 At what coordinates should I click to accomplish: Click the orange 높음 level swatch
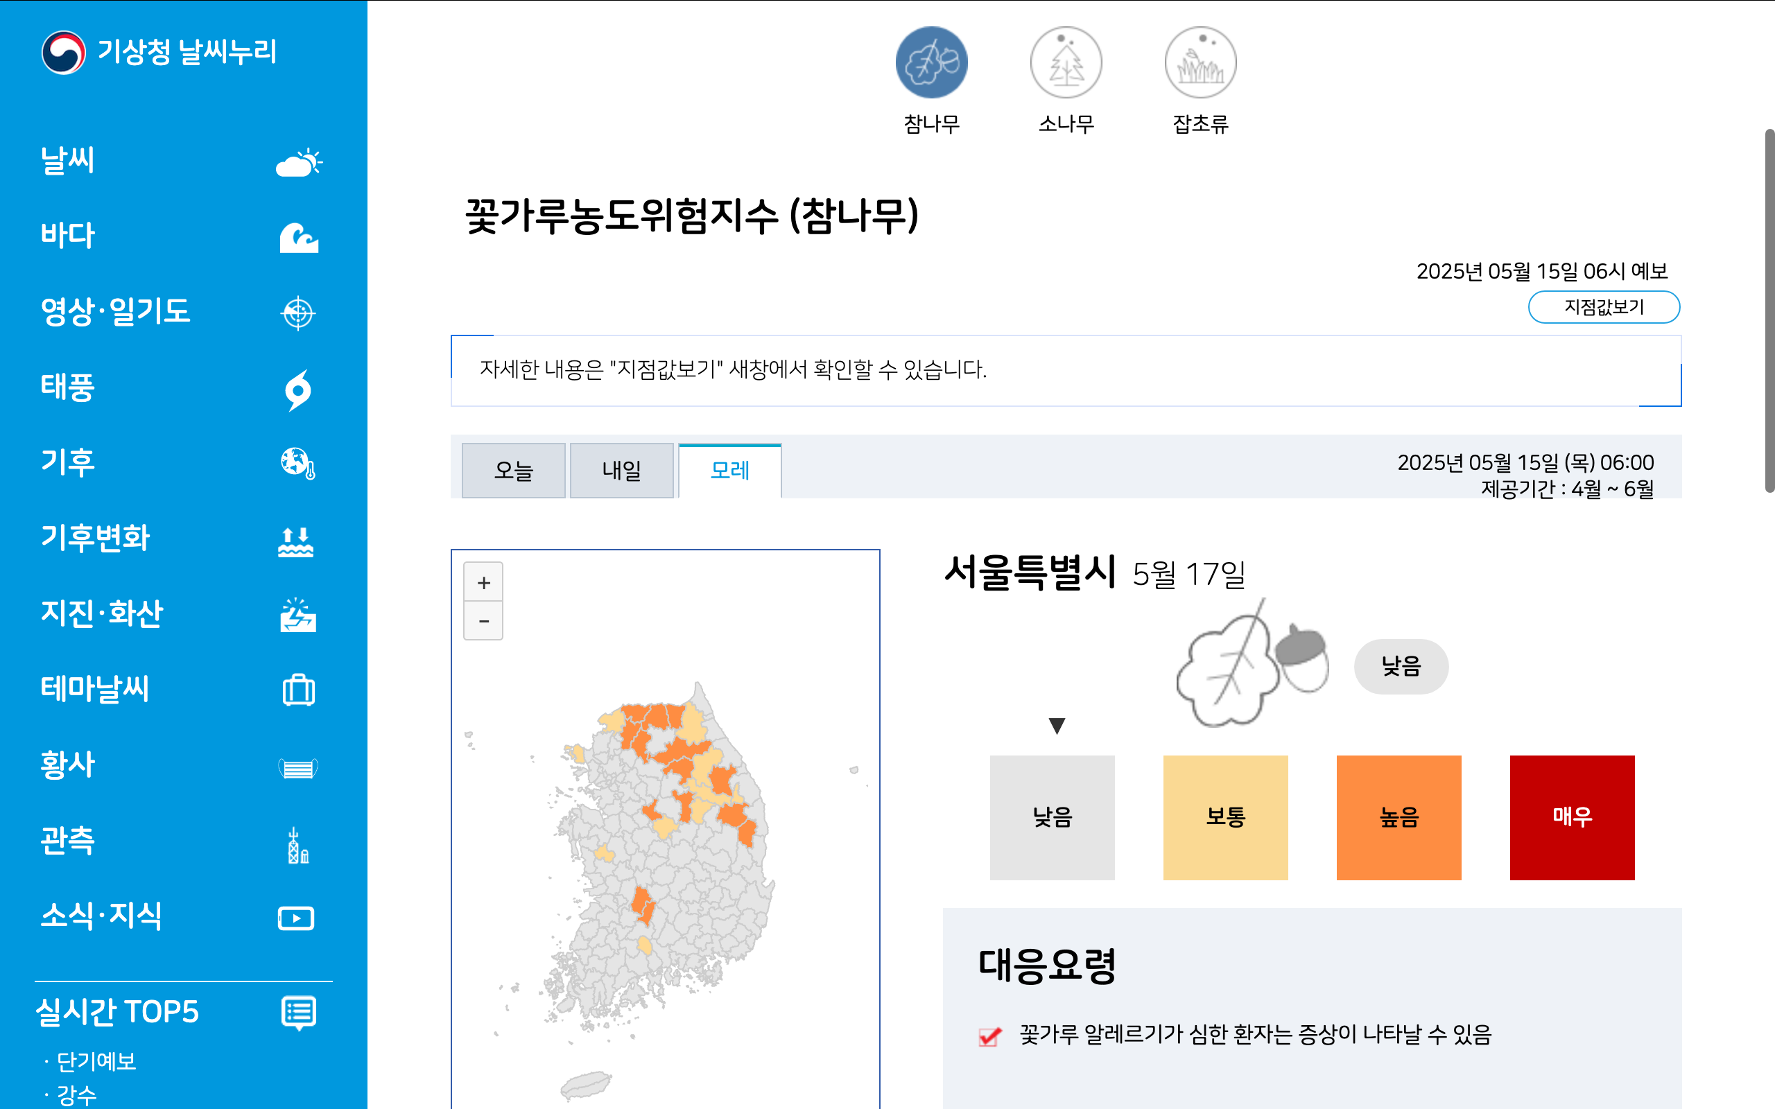coord(1398,817)
